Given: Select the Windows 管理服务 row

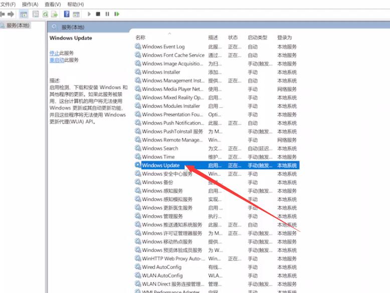Looking at the screenshot, I should point(217,216).
